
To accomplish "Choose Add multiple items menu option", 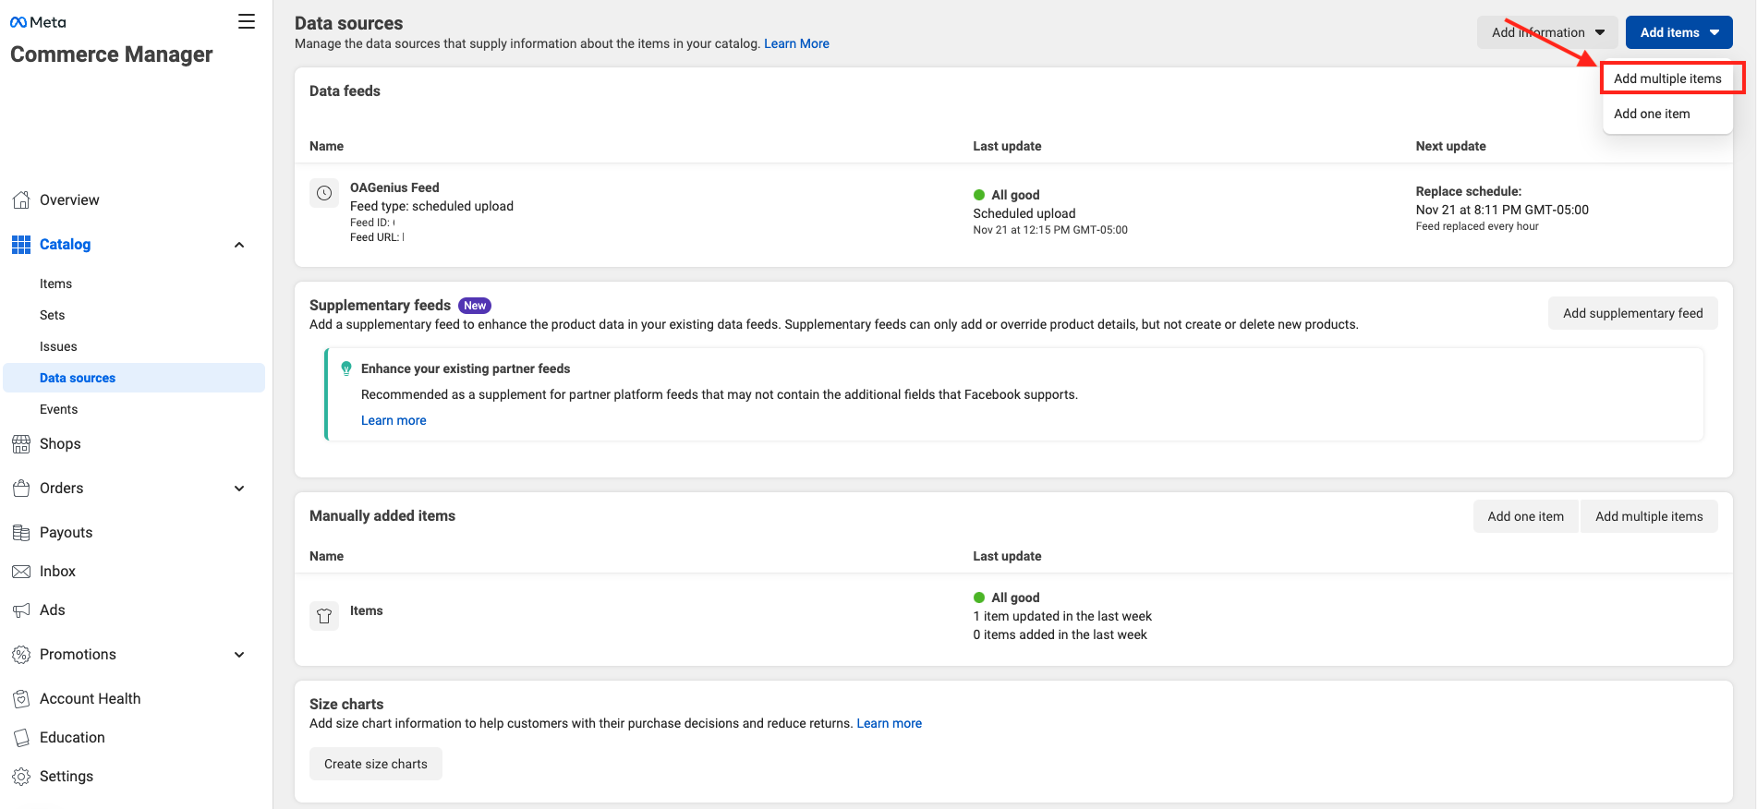I will tap(1667, 78).
